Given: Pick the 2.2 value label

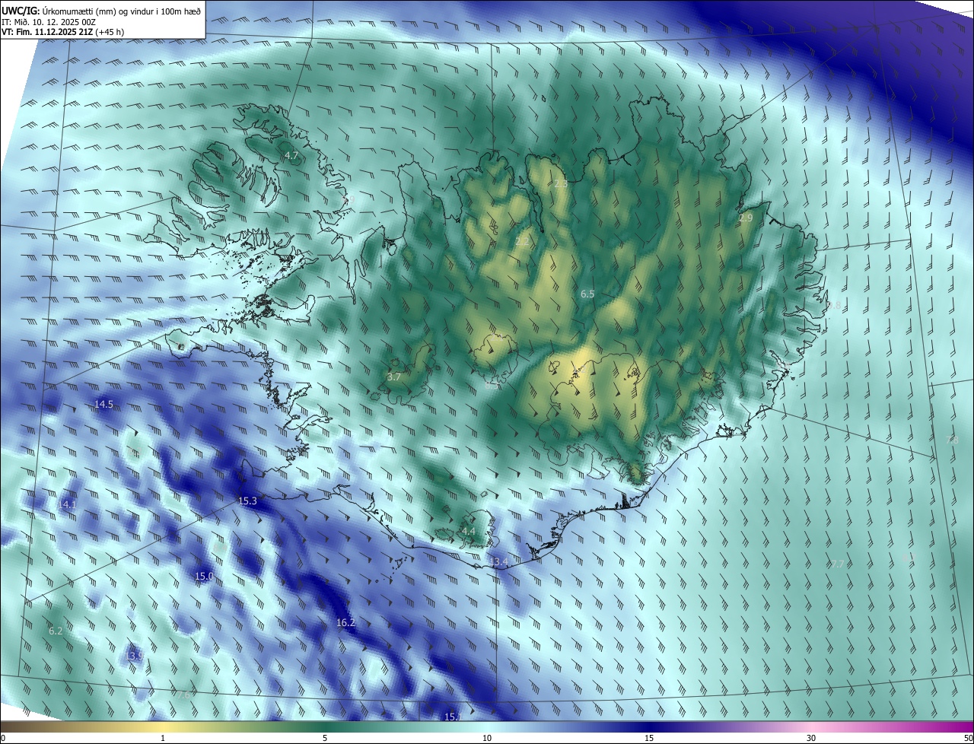Looking at the screenshot, I should click(x=522, y=242).
